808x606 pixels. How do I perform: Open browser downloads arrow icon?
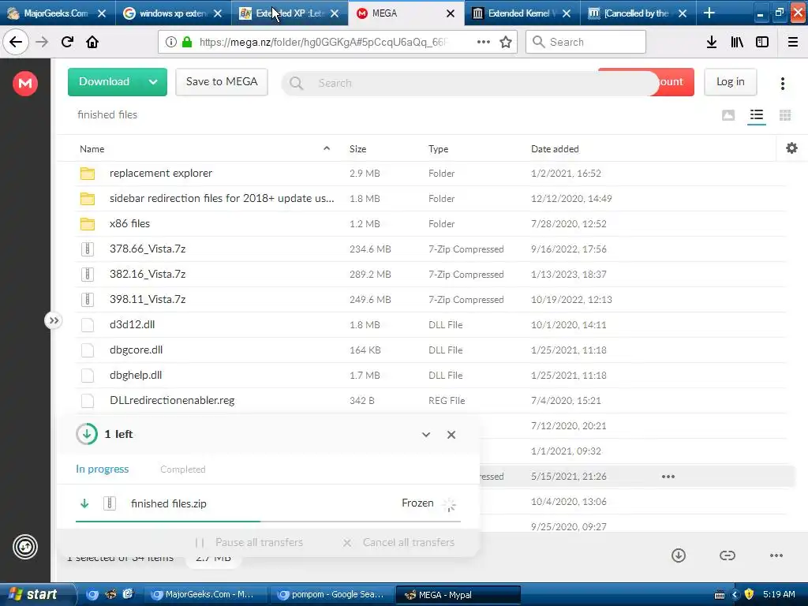click(711, 42)
